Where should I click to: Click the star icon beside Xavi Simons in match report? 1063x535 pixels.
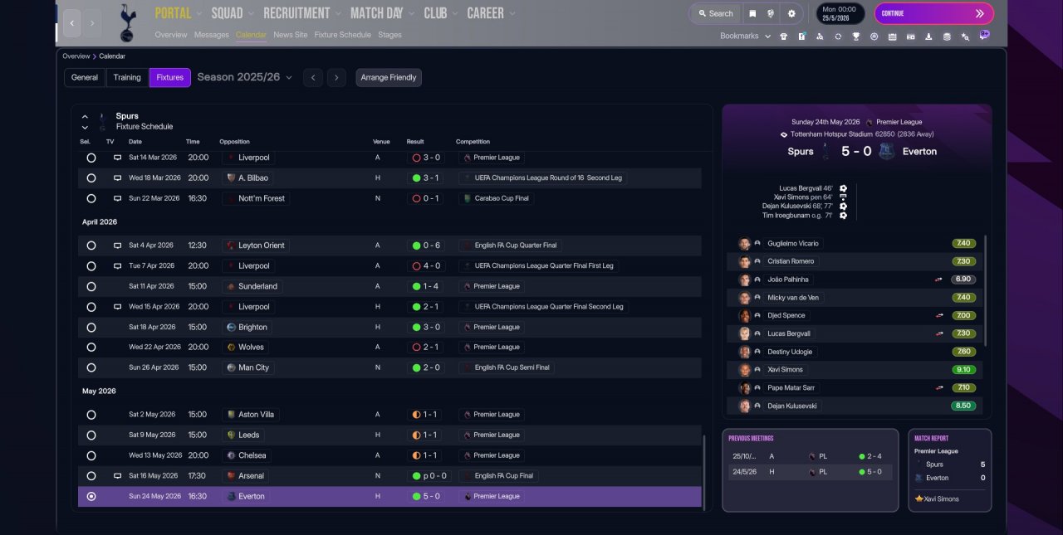tap(918, 499)
